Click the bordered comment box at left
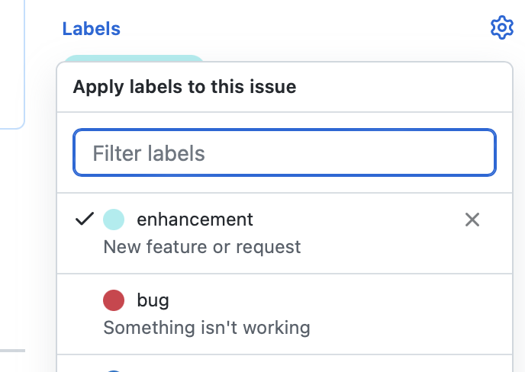This screenshot has width=525, height=372. 12,63
